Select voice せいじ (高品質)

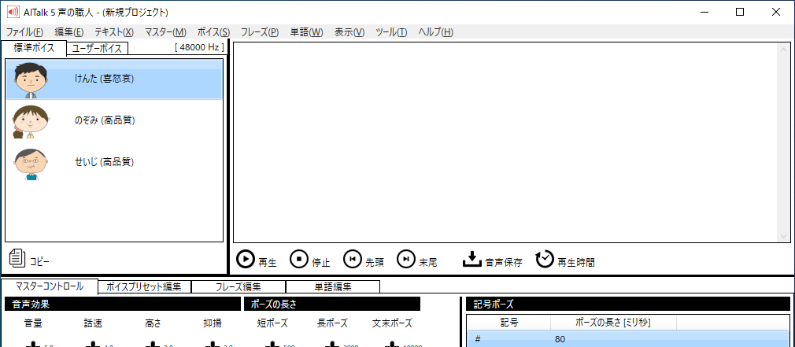pyautogui.click(x=114, y=163)
